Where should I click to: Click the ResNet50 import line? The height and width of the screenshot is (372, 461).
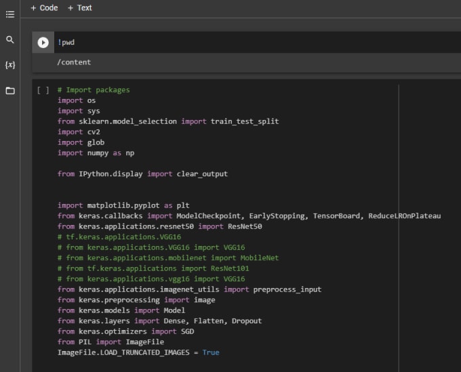(x=159, y=226)
